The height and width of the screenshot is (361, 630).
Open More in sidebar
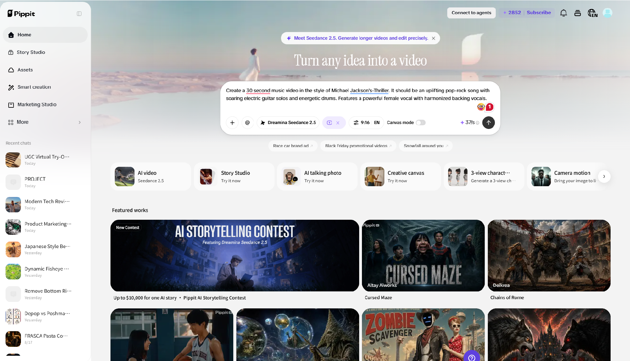click(45, 122)
